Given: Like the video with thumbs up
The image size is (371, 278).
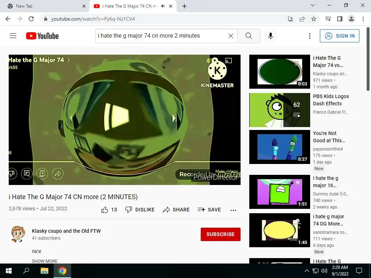Looking at the screenshot, I should 109,210.
